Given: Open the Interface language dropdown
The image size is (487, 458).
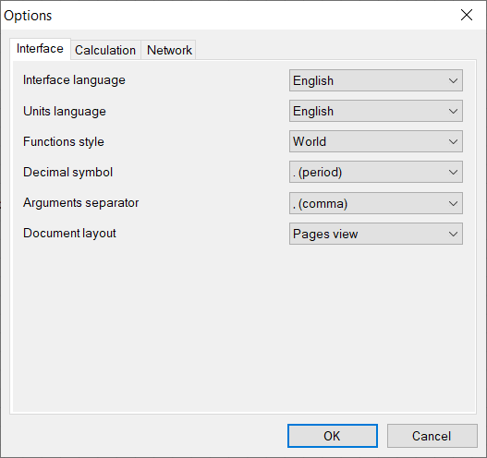Looking at the screenshot, I should [376, 80].
